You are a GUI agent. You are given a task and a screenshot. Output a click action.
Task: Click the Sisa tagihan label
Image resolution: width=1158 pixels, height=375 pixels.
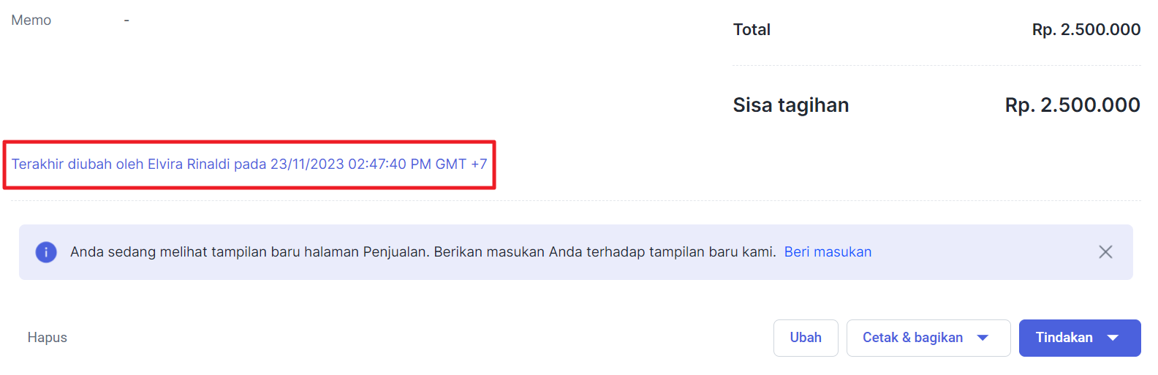[x=790, y=105]
